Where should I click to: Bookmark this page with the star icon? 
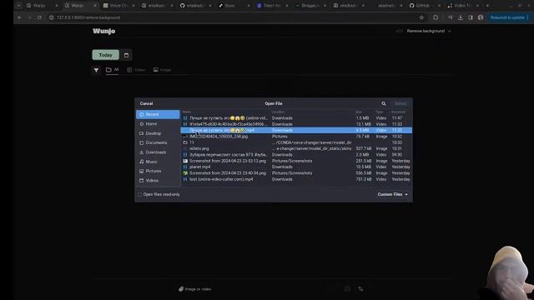point(421,17)
